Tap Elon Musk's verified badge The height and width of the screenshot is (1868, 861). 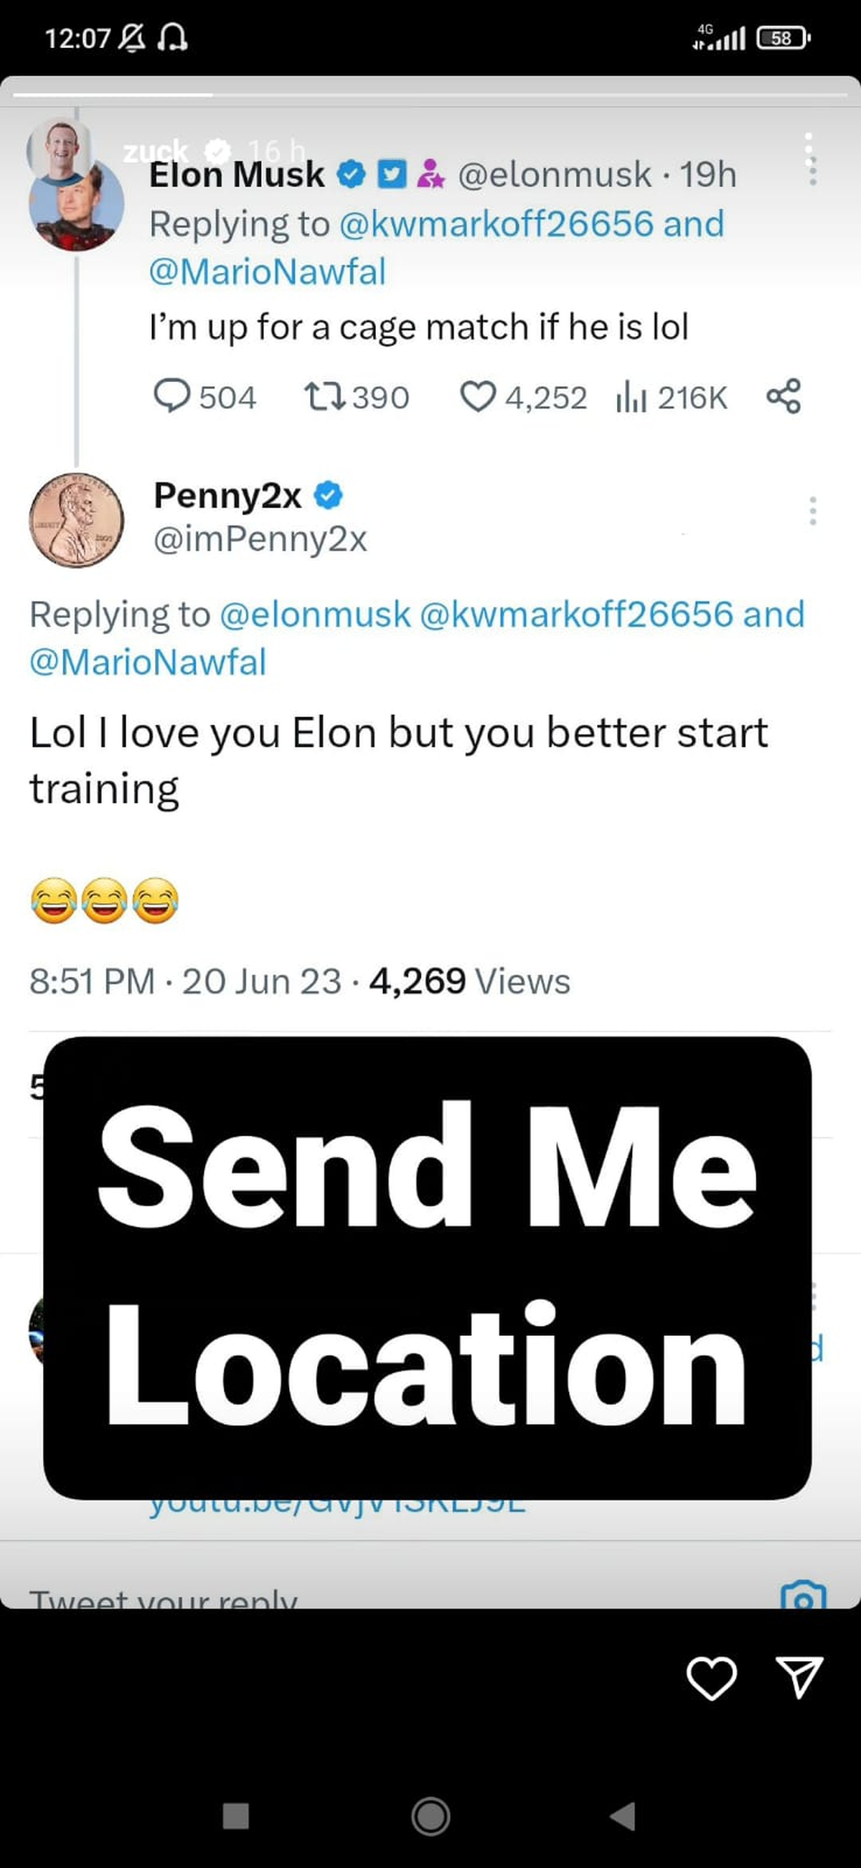[x=351, y=174]
